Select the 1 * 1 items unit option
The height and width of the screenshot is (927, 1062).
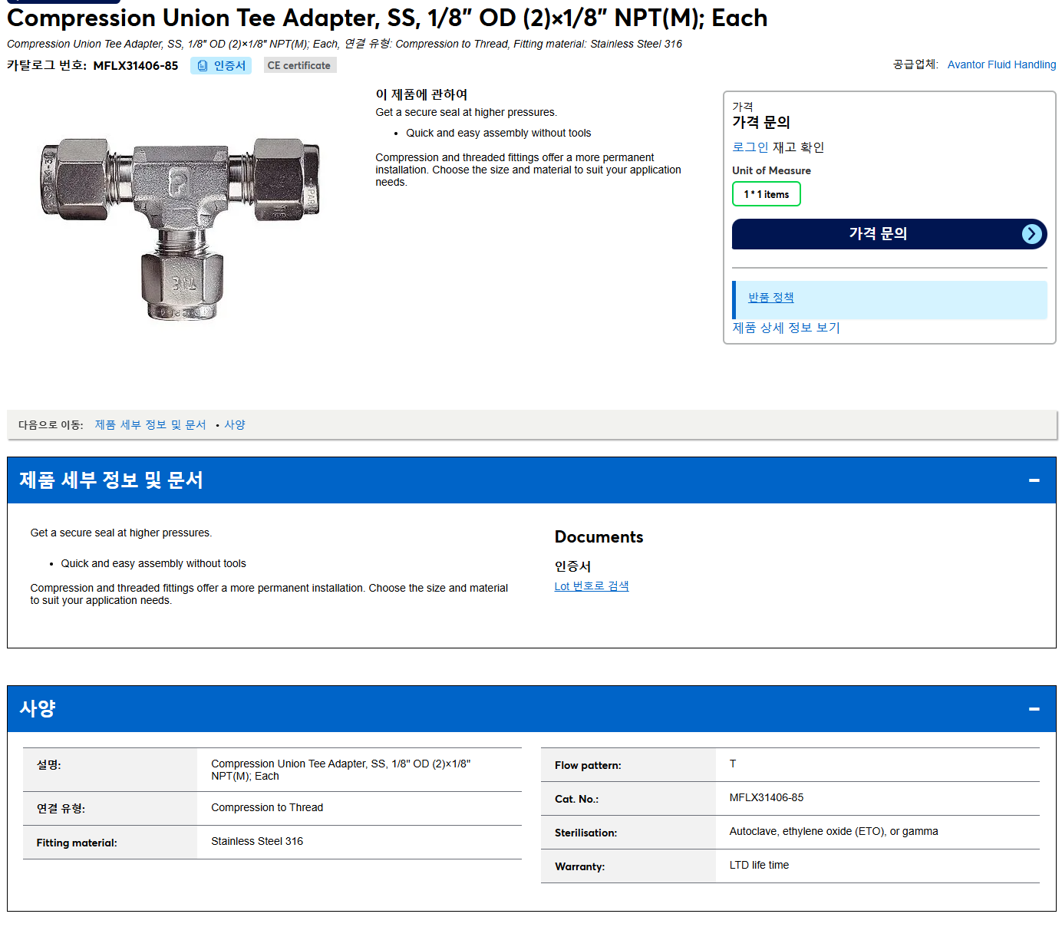[x=766, y=194]
